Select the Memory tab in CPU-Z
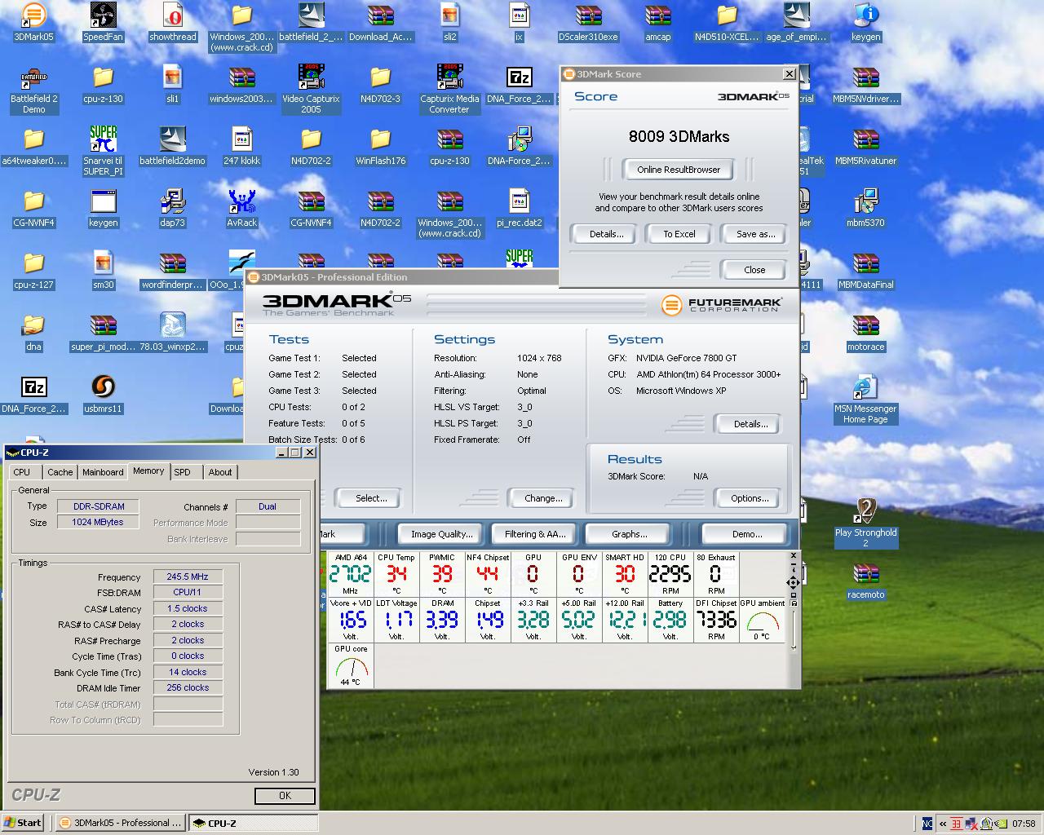Screen dimensions: 1044x835 [148, 471]
